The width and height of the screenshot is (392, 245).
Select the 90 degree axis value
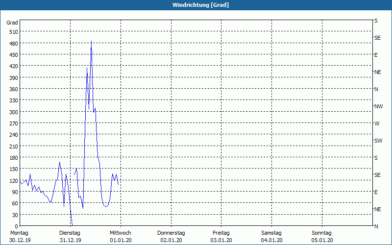(15, 192)
